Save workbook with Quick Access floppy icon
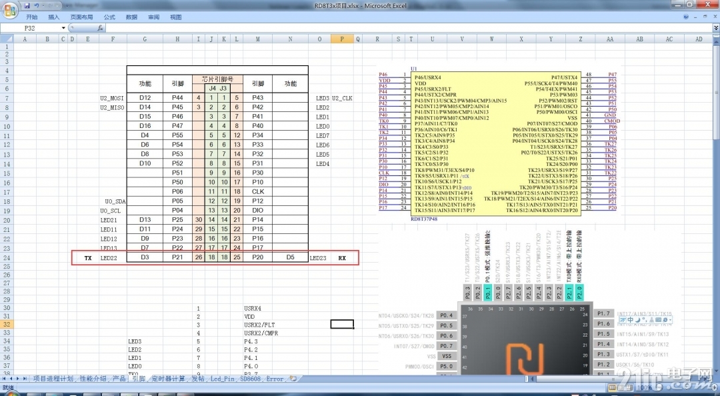 (27, 5)
